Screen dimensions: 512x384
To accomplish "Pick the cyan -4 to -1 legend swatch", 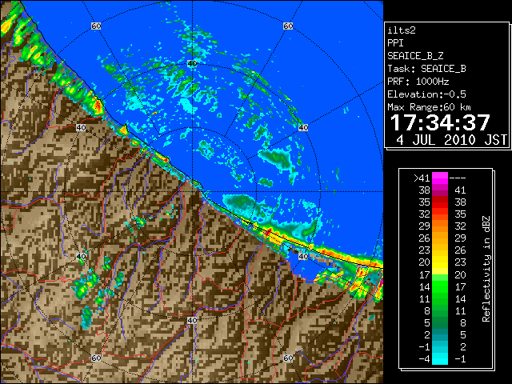I will click(x=440, y=359).
